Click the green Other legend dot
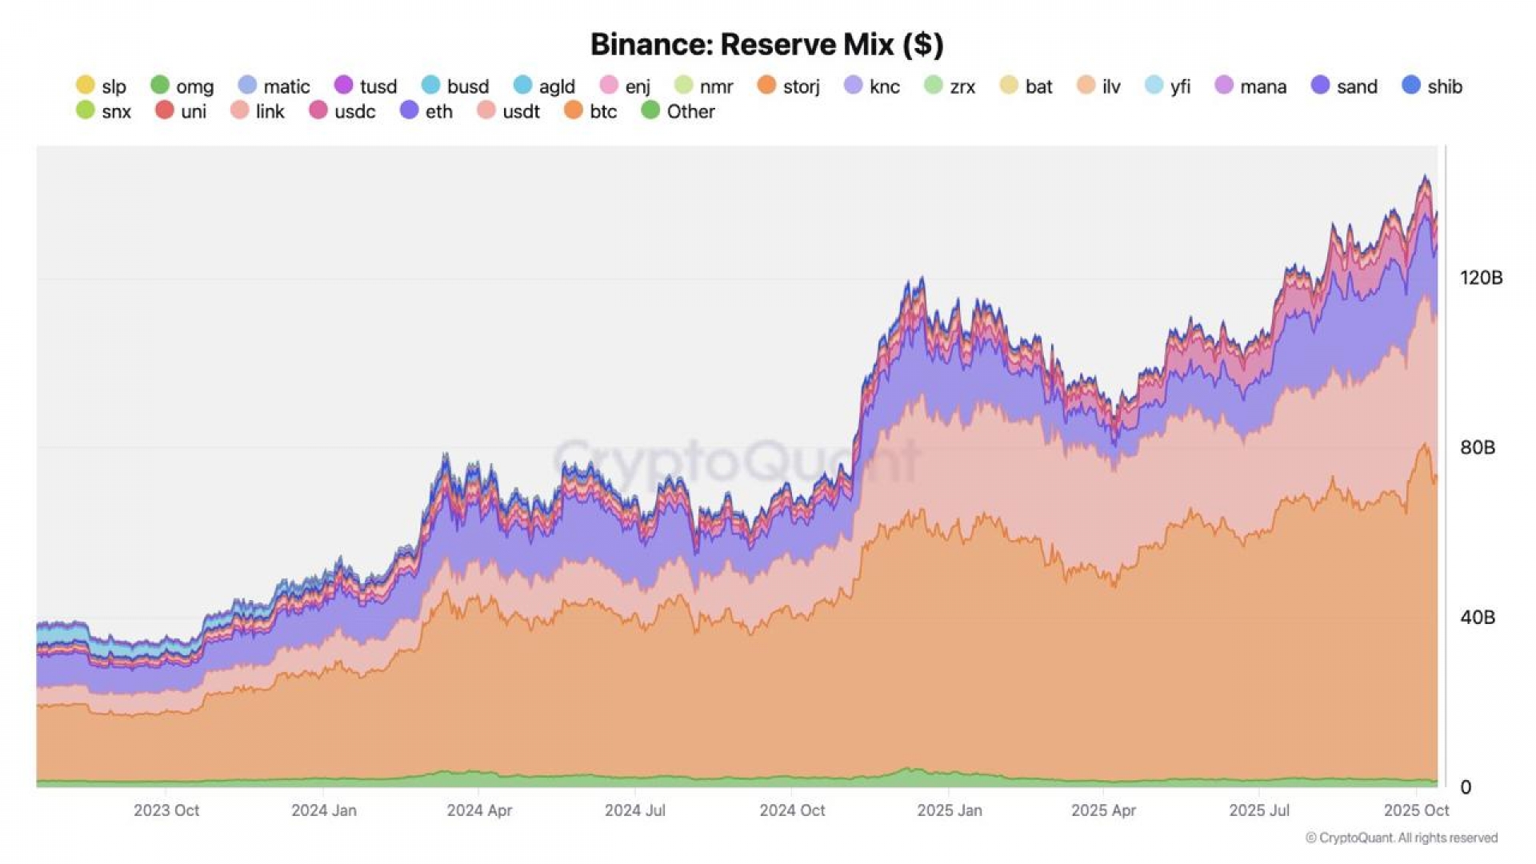The image size is (1536, 864). click(650, 110)
